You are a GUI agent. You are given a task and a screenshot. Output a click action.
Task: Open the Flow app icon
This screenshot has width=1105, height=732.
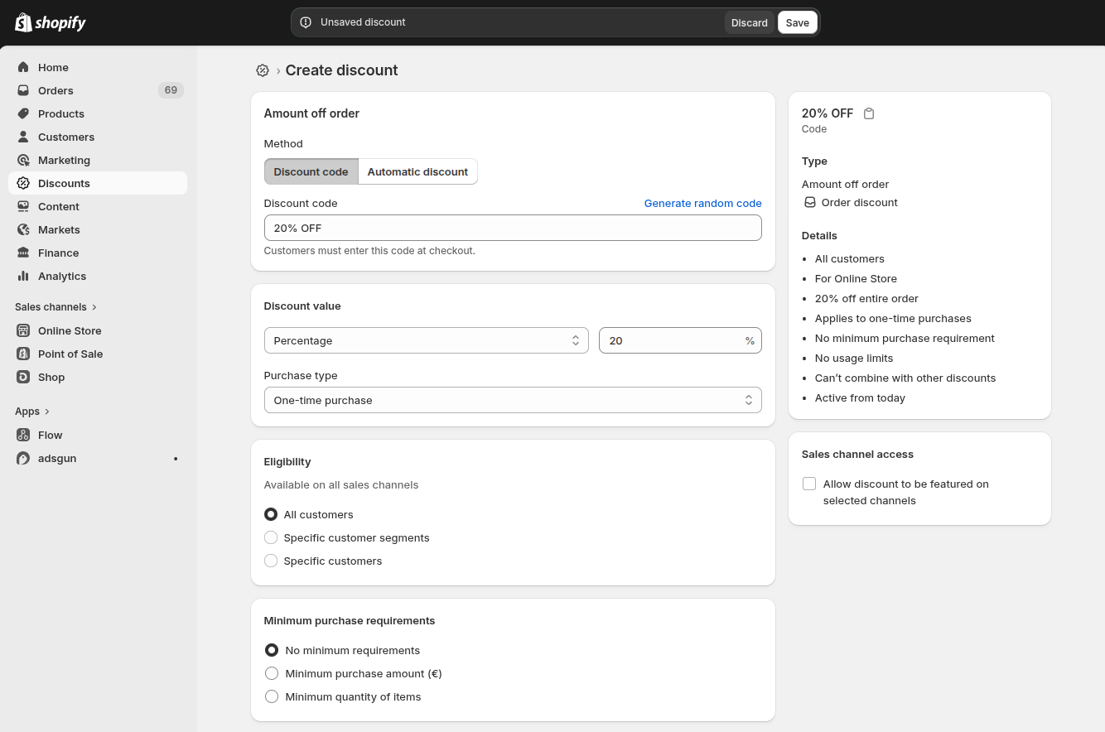(x=23, y=435)
